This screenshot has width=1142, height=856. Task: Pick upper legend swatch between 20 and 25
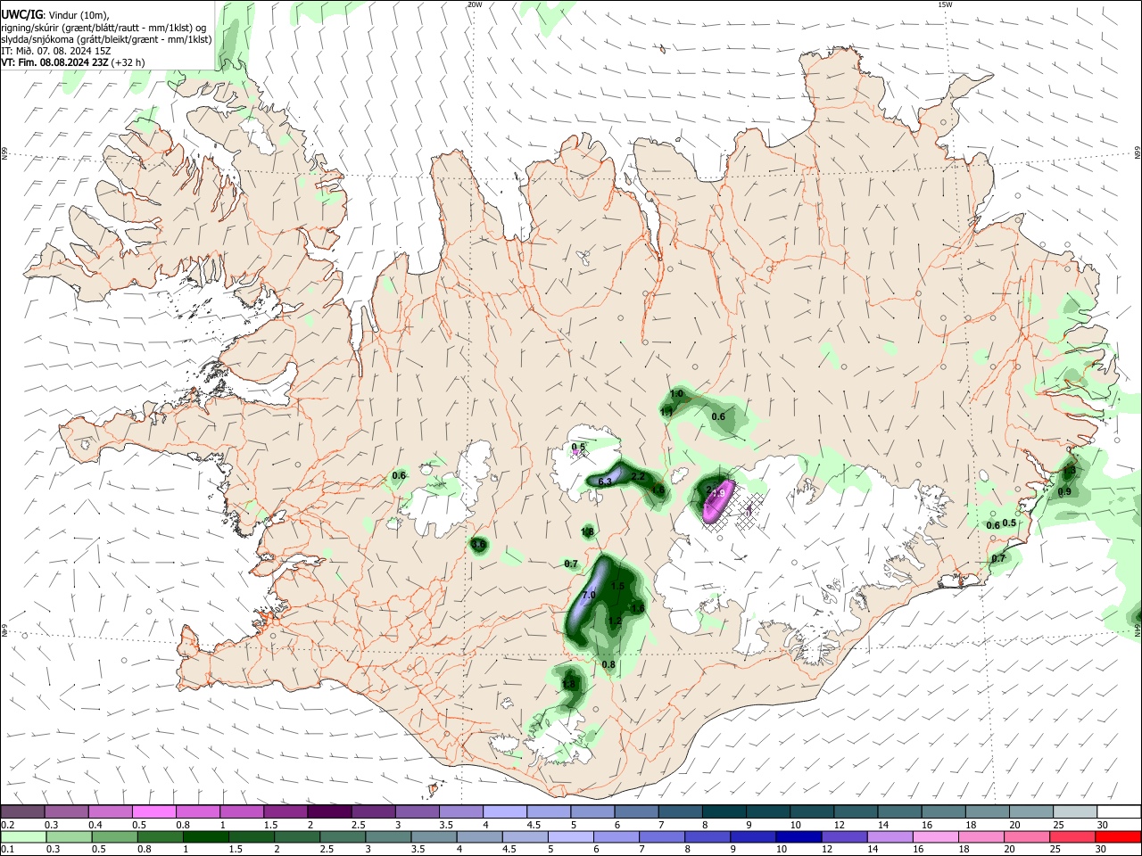1031,812
